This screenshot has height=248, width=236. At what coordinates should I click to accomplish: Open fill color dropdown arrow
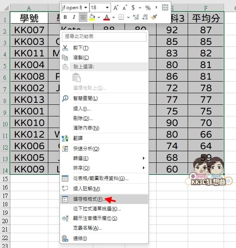coord(99,17)
